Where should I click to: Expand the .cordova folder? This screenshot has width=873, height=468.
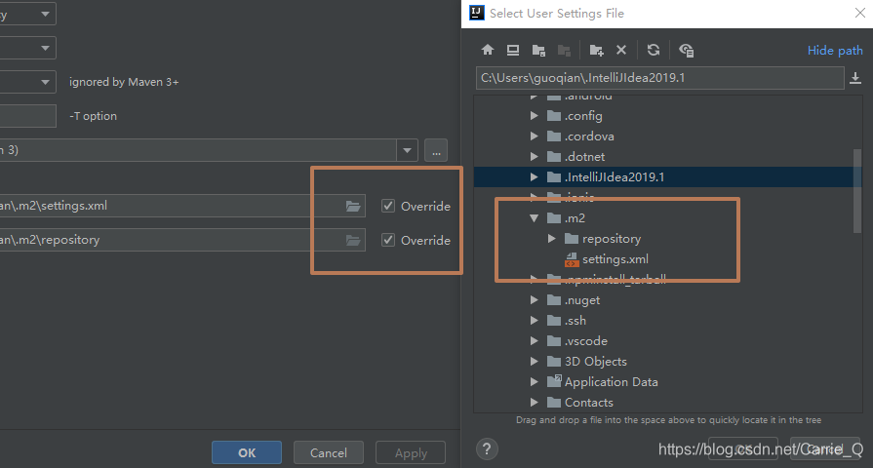tap(534, 136)
